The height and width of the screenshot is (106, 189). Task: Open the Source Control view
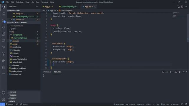click(x=3, y=21)
